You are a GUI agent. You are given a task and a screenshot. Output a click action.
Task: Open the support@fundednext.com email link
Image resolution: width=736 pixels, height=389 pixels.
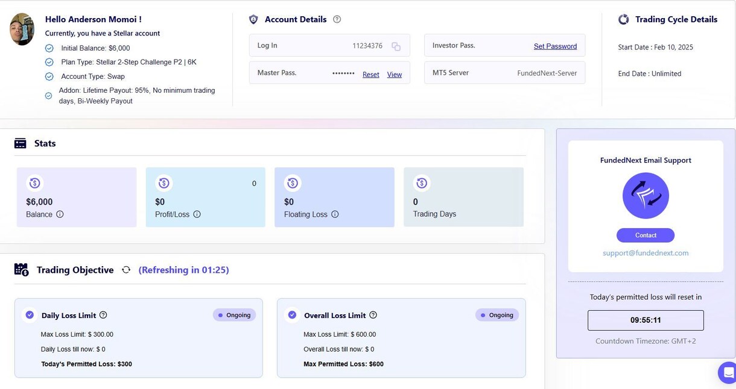click(646, 253)
